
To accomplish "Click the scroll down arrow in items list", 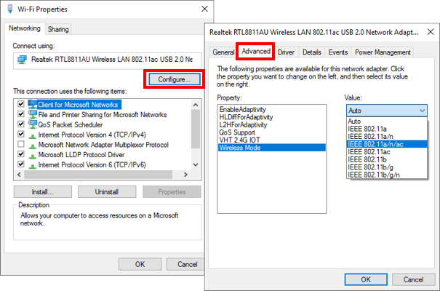I will (x=196, y=164).
